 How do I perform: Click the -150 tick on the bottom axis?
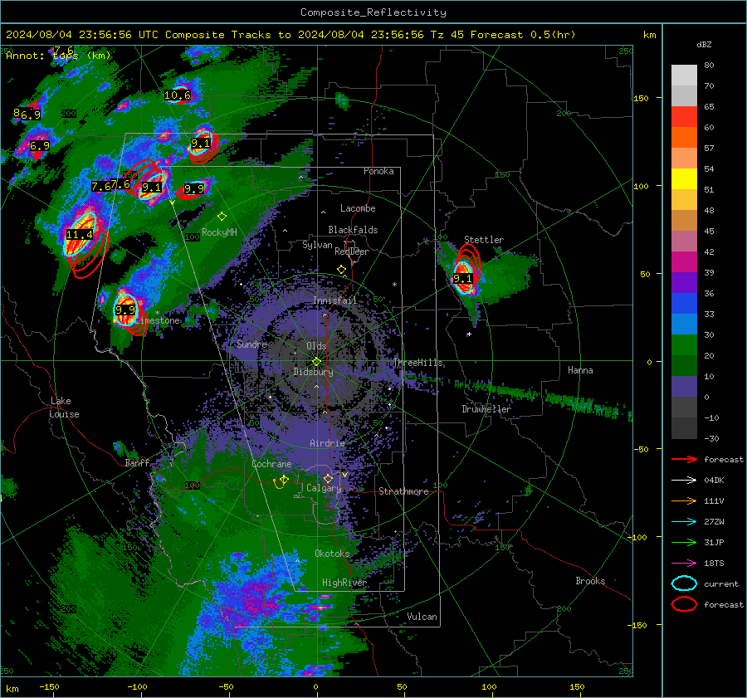click(49, 686)
